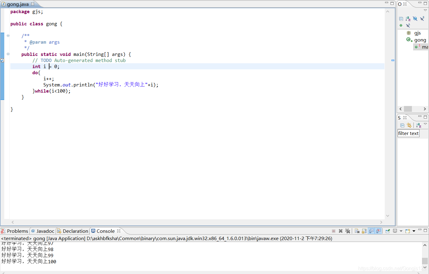Screen dimensions: 429x274
Task: Close the gong.java editor tab
Action: pos(33,4)
